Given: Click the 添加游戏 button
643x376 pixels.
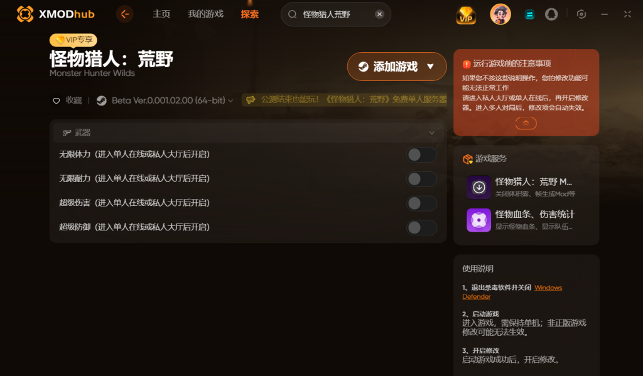Looking at the screenshot, I should coord(397,67).
